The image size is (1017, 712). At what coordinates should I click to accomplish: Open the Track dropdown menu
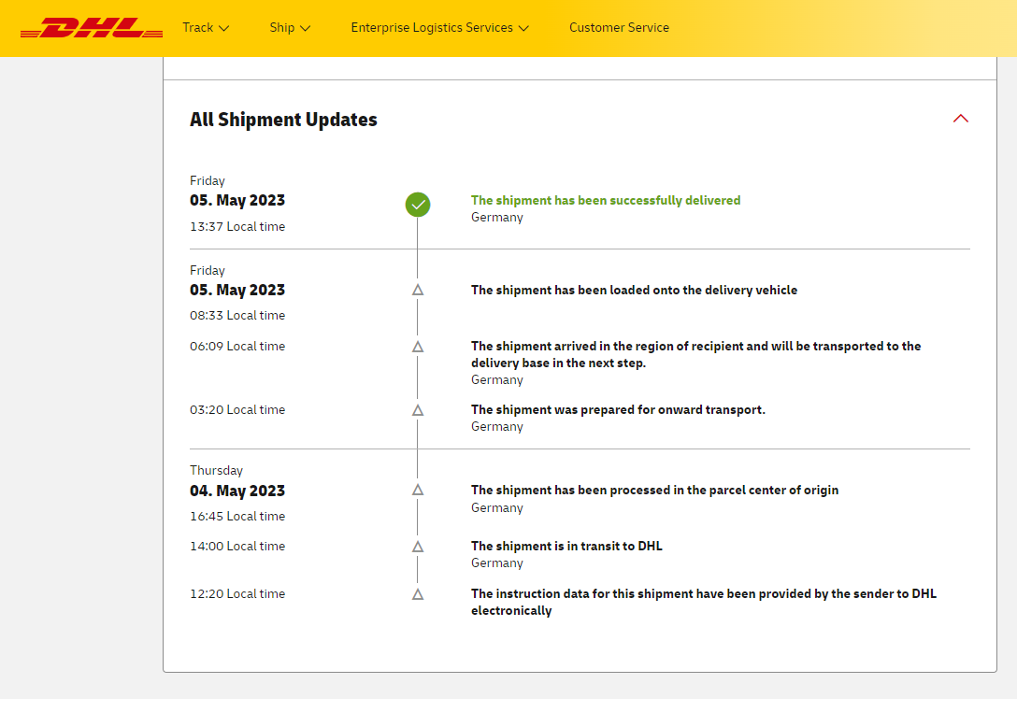pyautogui.click(x=205, y=28)
